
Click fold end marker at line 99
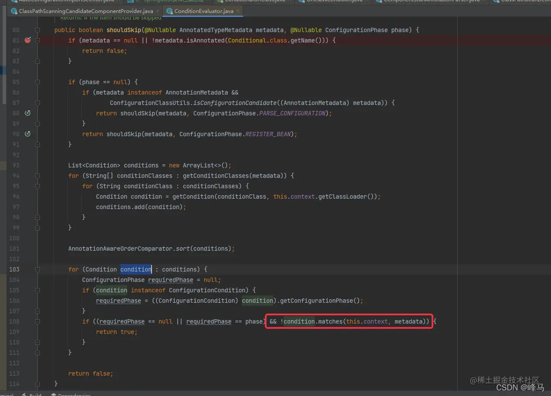tap(37, 228)
